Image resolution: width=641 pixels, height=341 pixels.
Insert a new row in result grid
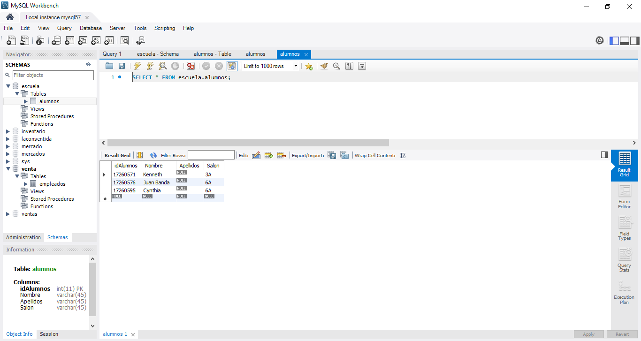click(x=269, y=155)
